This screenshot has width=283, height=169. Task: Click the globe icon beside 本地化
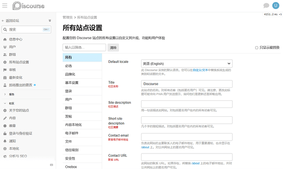(5, 149)
